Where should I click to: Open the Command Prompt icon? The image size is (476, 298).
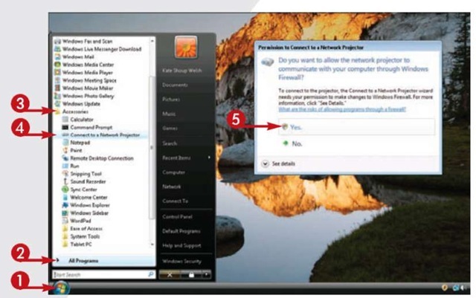pyautogui.click(x=65, y=127)
